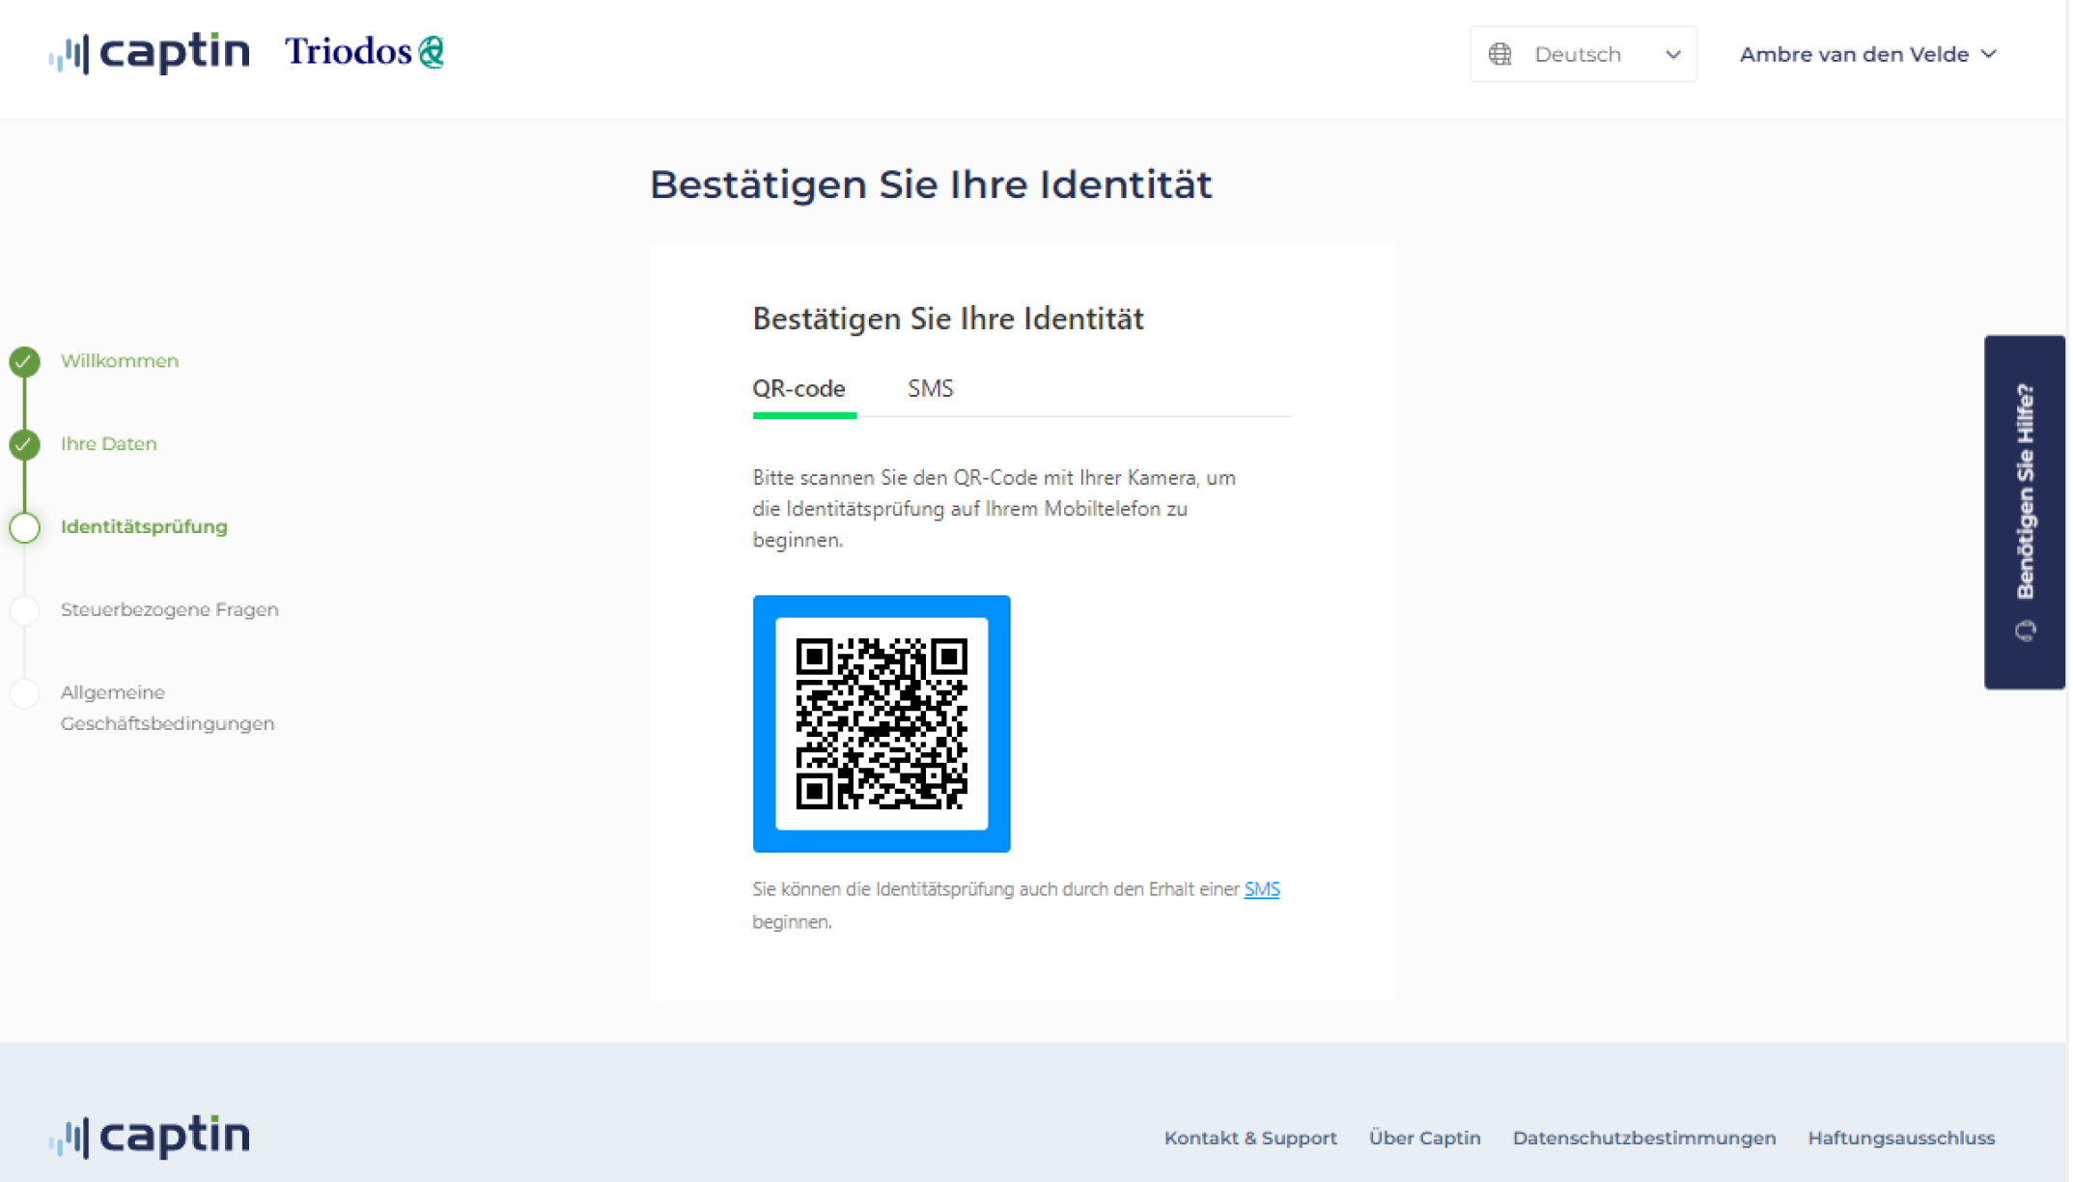This screenshot has height=1182, width=2073.
Task: Click the chevron beside Ambre van den Velde
Action: click(1988, 54)
